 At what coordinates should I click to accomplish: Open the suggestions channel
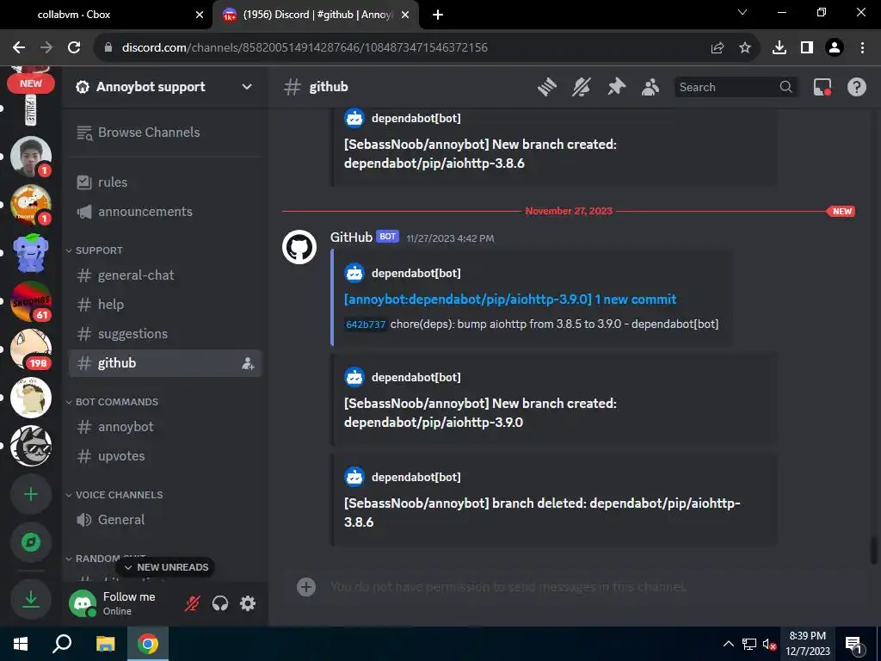[165, 334]
